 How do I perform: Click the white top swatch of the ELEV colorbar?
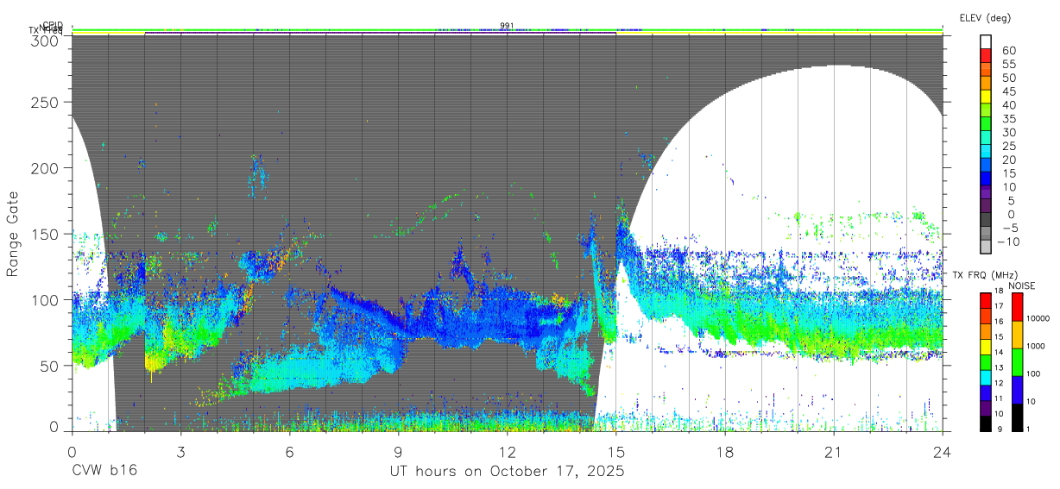pos(986,42)
